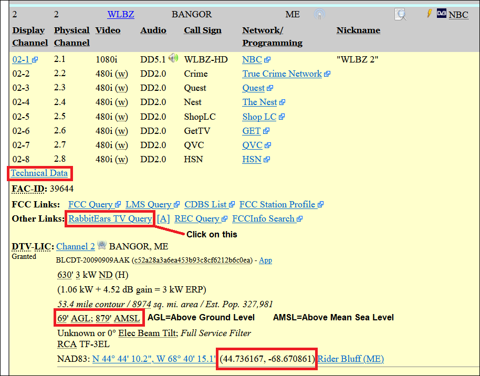The image size is (480, 376).
Task: Click the Display Channel column header
Action: pyautogui.click(x=30, y=36)
